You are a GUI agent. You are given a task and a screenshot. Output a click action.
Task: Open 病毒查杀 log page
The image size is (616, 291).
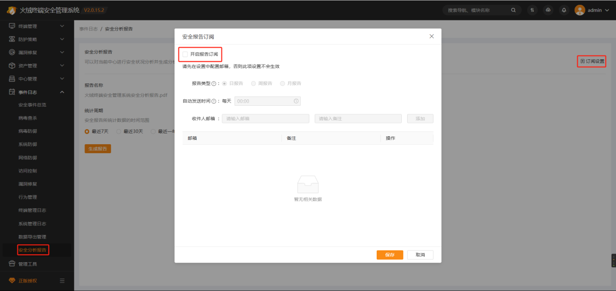click(27, 118)
